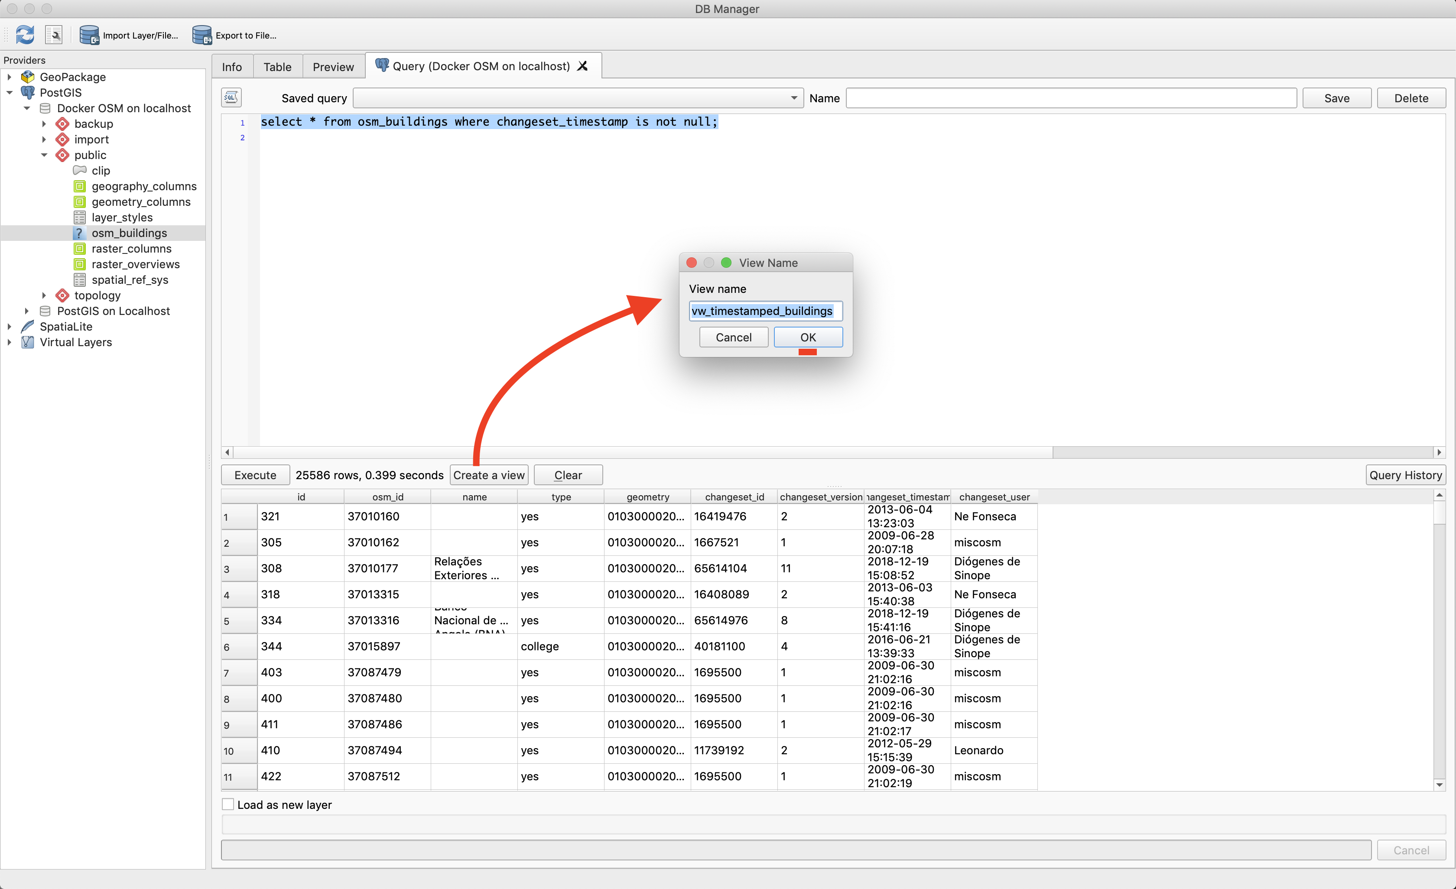The height and width of the screenshot is (889, 1456).
Task: Expand the topology schema node
Action: (x=44, y=295)
